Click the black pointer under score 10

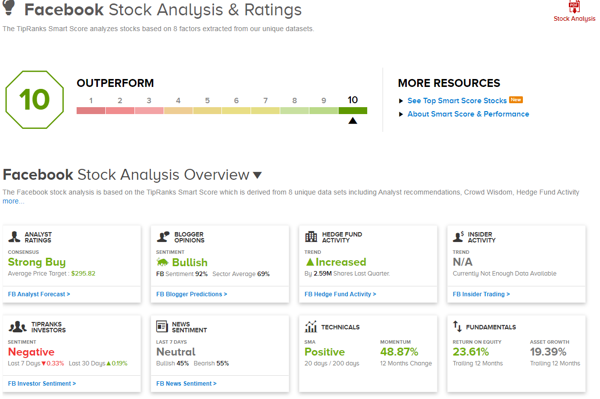click(x=352, y=120)
